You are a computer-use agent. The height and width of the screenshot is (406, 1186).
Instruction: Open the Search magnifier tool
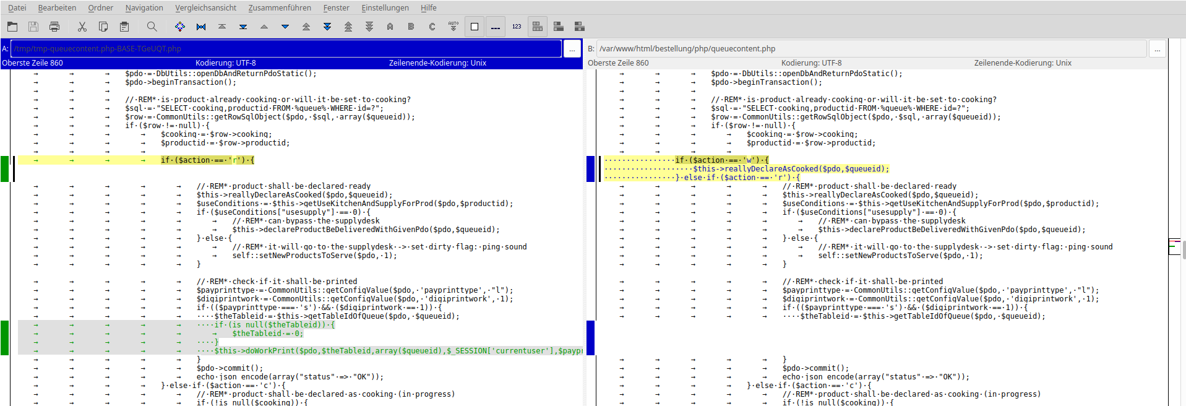pyautogui.click(x=152, y=27)
